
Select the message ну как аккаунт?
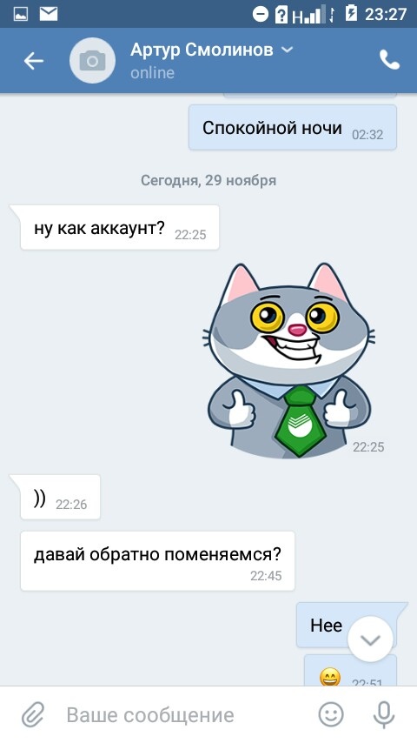coord(120,227)
